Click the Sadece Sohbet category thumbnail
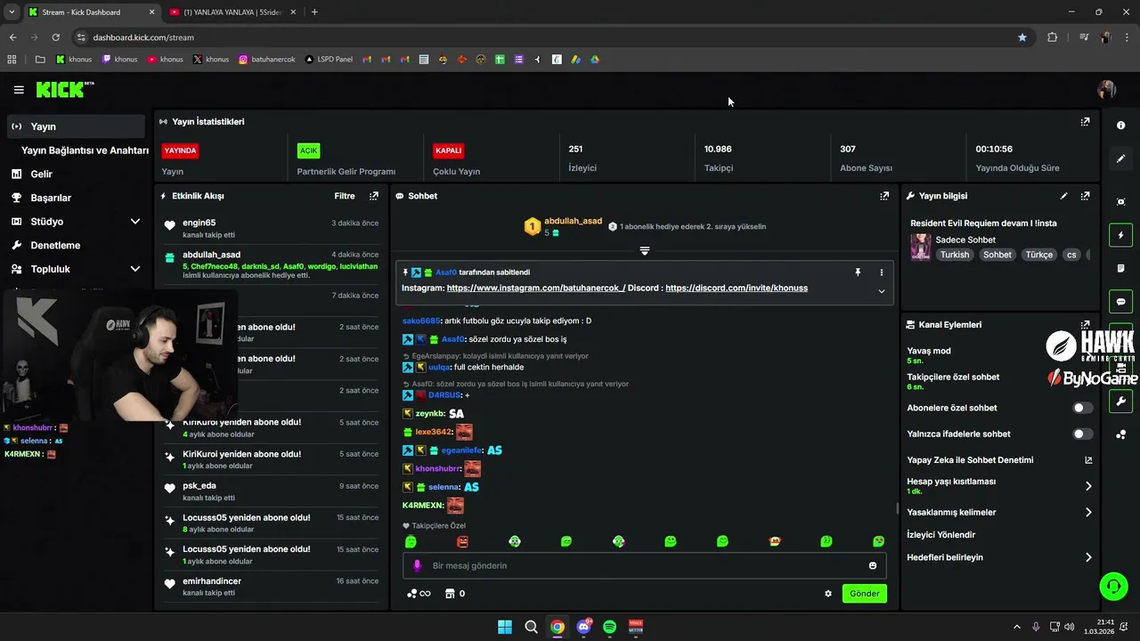 point(920,247)
